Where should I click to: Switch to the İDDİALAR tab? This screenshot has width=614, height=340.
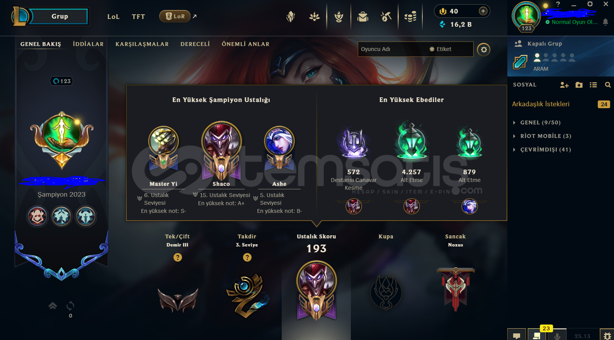88,44
